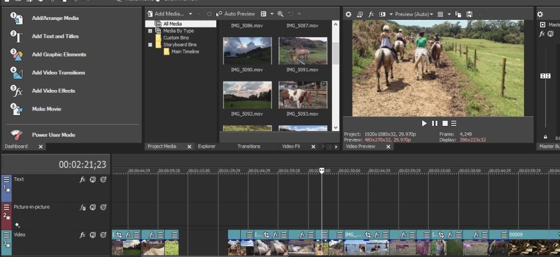Open the Text track menu icon
This screenshot has width=560, height=257.
point(6,179)
